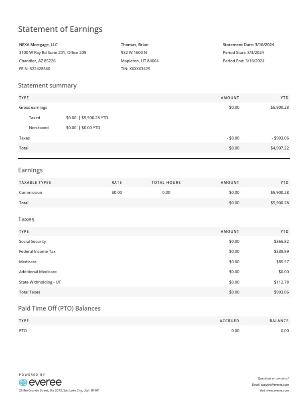
Task: Click the Everee Salt Lake City address line
Action: pyautogui.click(x=59, y=390)
